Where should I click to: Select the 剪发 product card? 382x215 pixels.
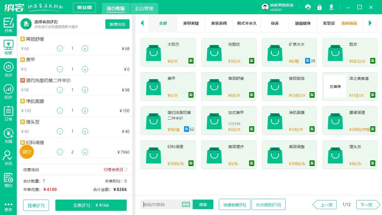(350, 52)
